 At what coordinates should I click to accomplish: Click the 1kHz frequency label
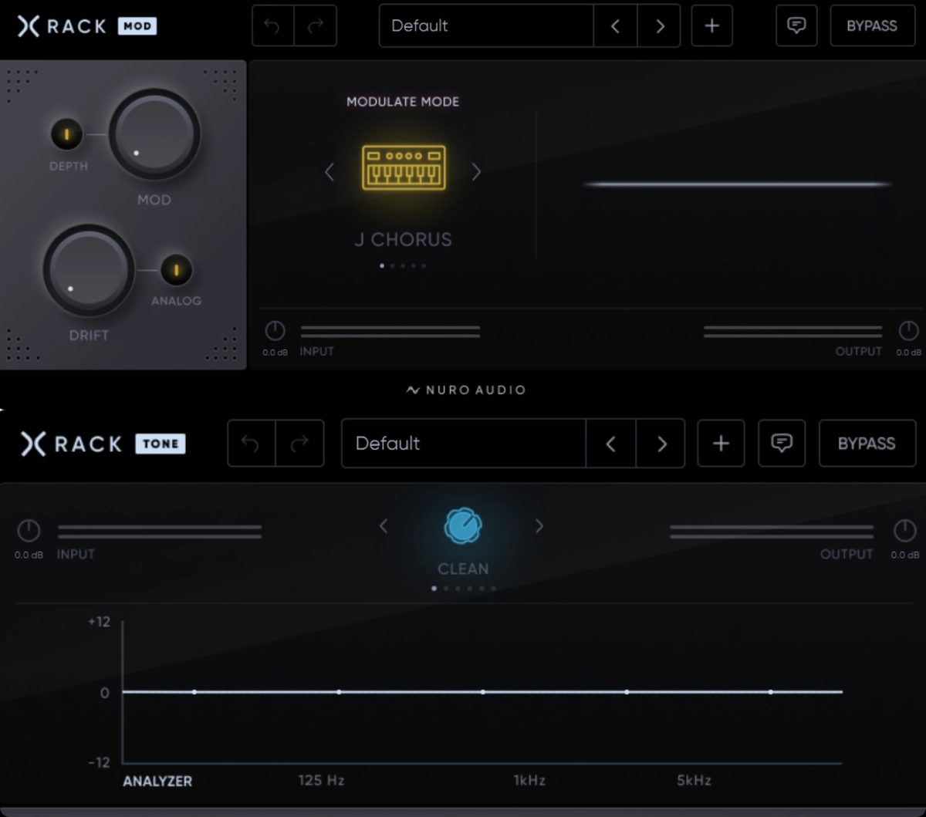tap(529, 780)
